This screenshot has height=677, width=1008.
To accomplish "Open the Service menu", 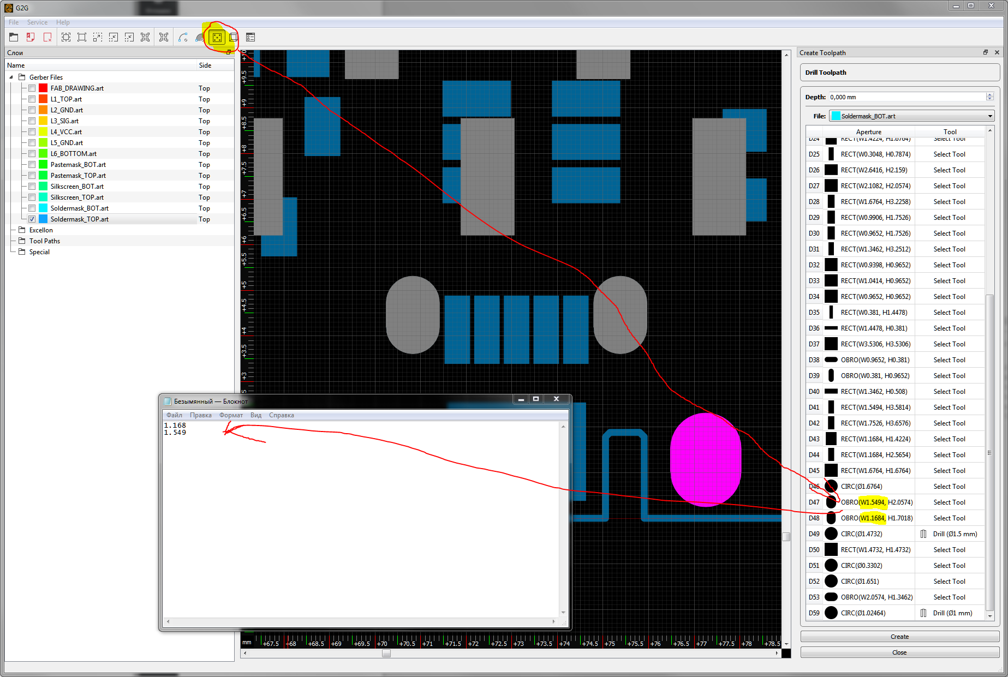I will coord(37,22).
